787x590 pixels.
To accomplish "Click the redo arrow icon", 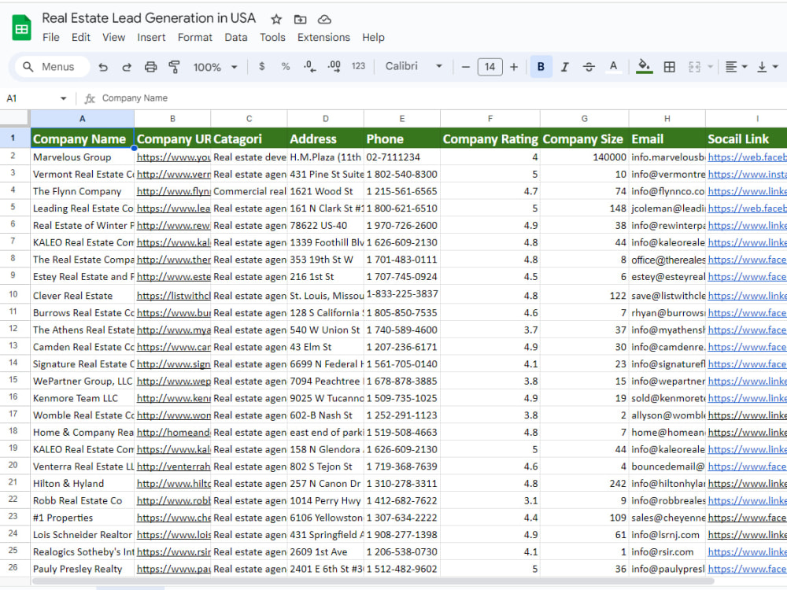I will tap(127, 67).
